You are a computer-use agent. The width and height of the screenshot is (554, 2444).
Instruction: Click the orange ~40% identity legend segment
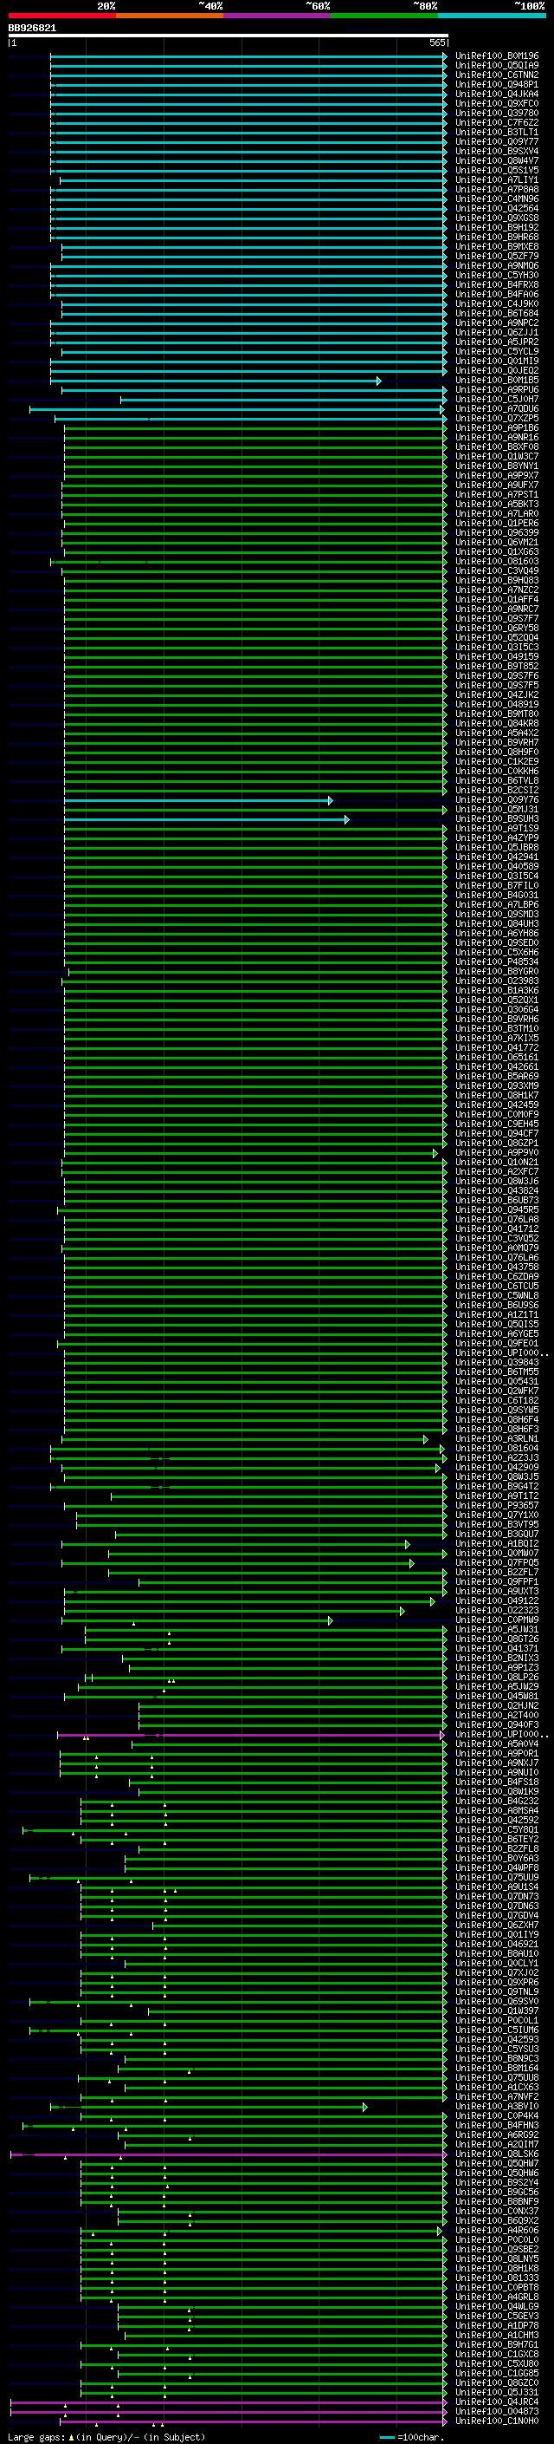point(171,16)
